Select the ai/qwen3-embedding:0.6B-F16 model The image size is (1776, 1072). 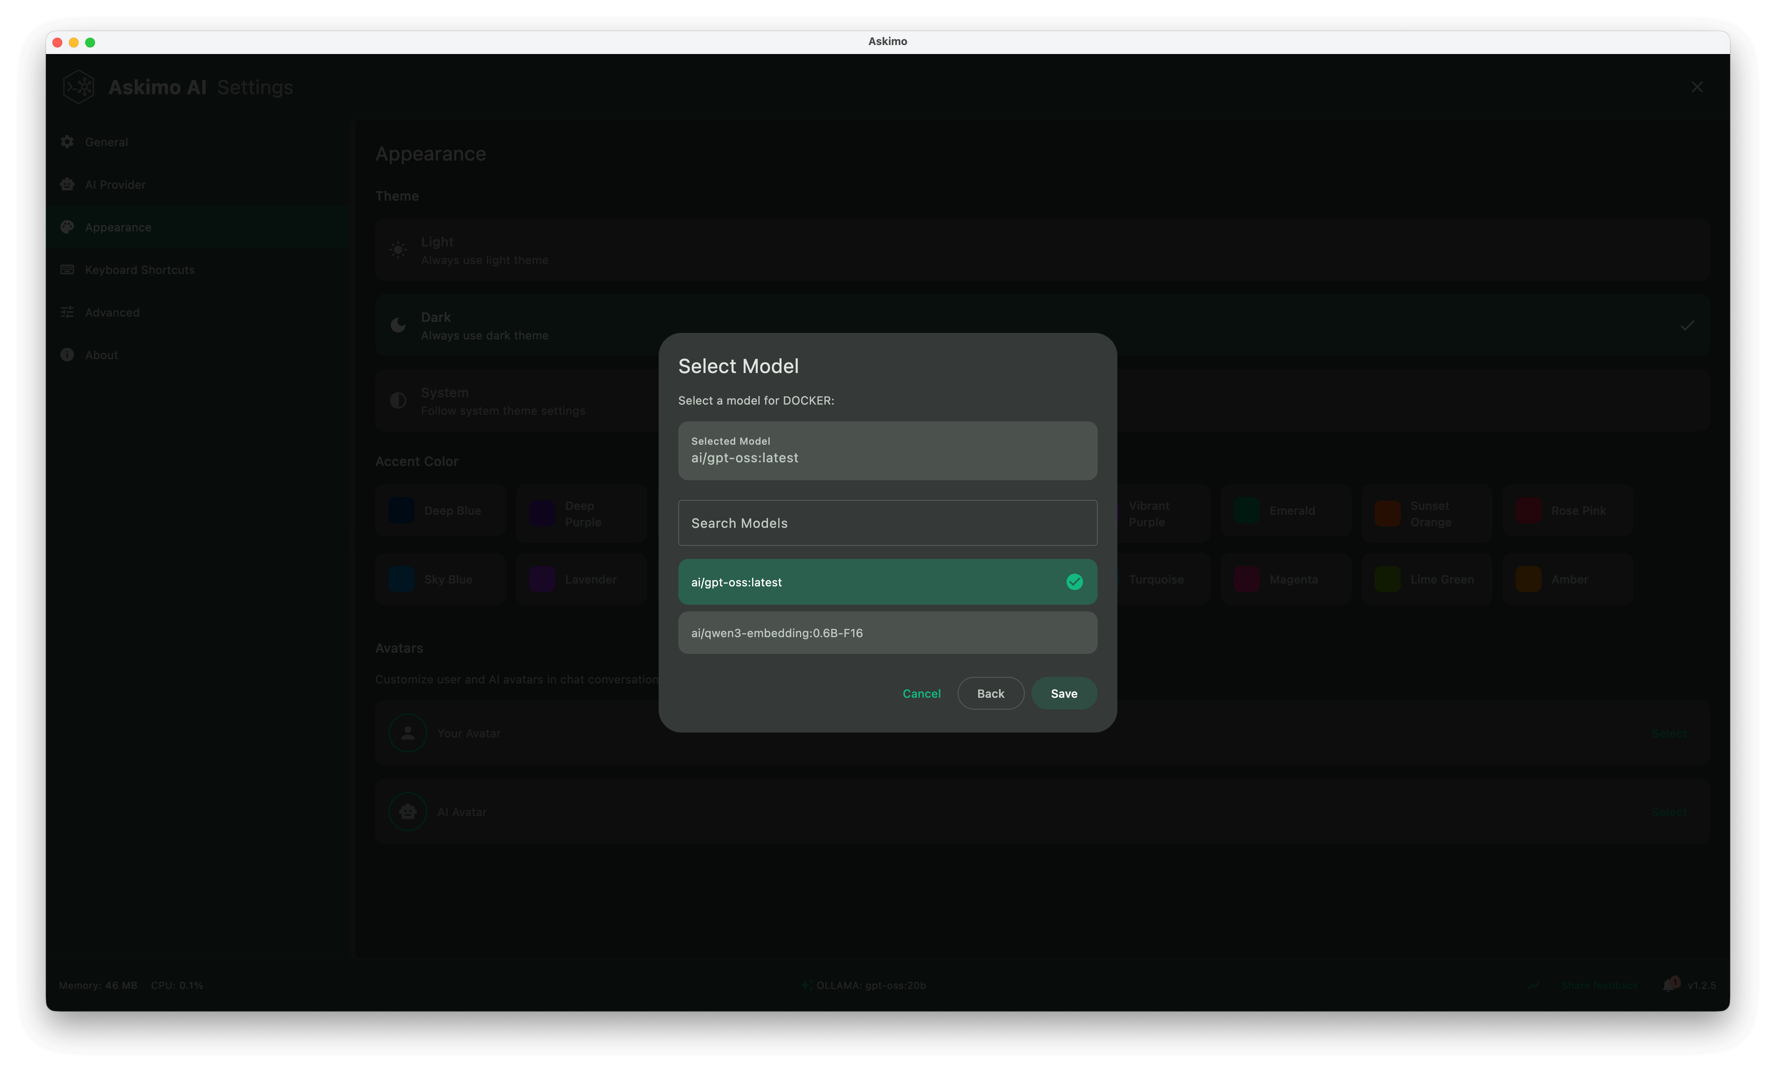point(887,633)
